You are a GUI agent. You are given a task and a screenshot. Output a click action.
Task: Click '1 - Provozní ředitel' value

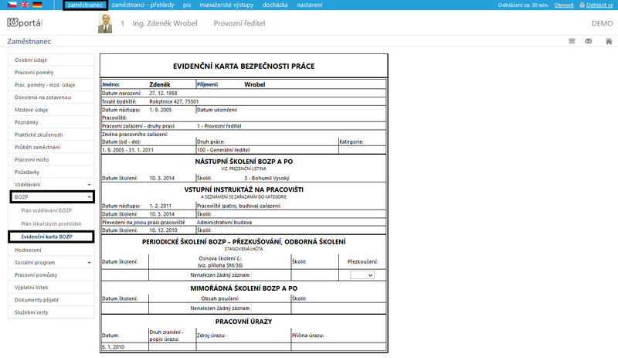click(219, 126)
